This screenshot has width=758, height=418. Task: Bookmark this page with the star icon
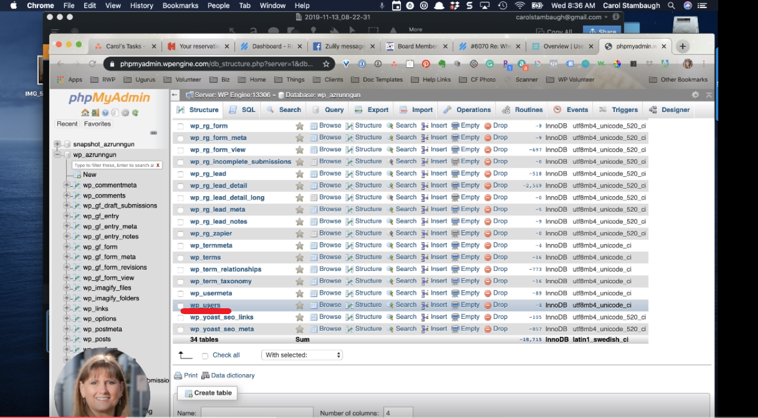coord(326,64)
